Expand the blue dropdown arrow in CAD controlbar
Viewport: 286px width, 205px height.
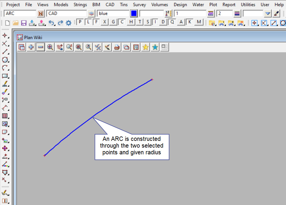coord(268,13)
